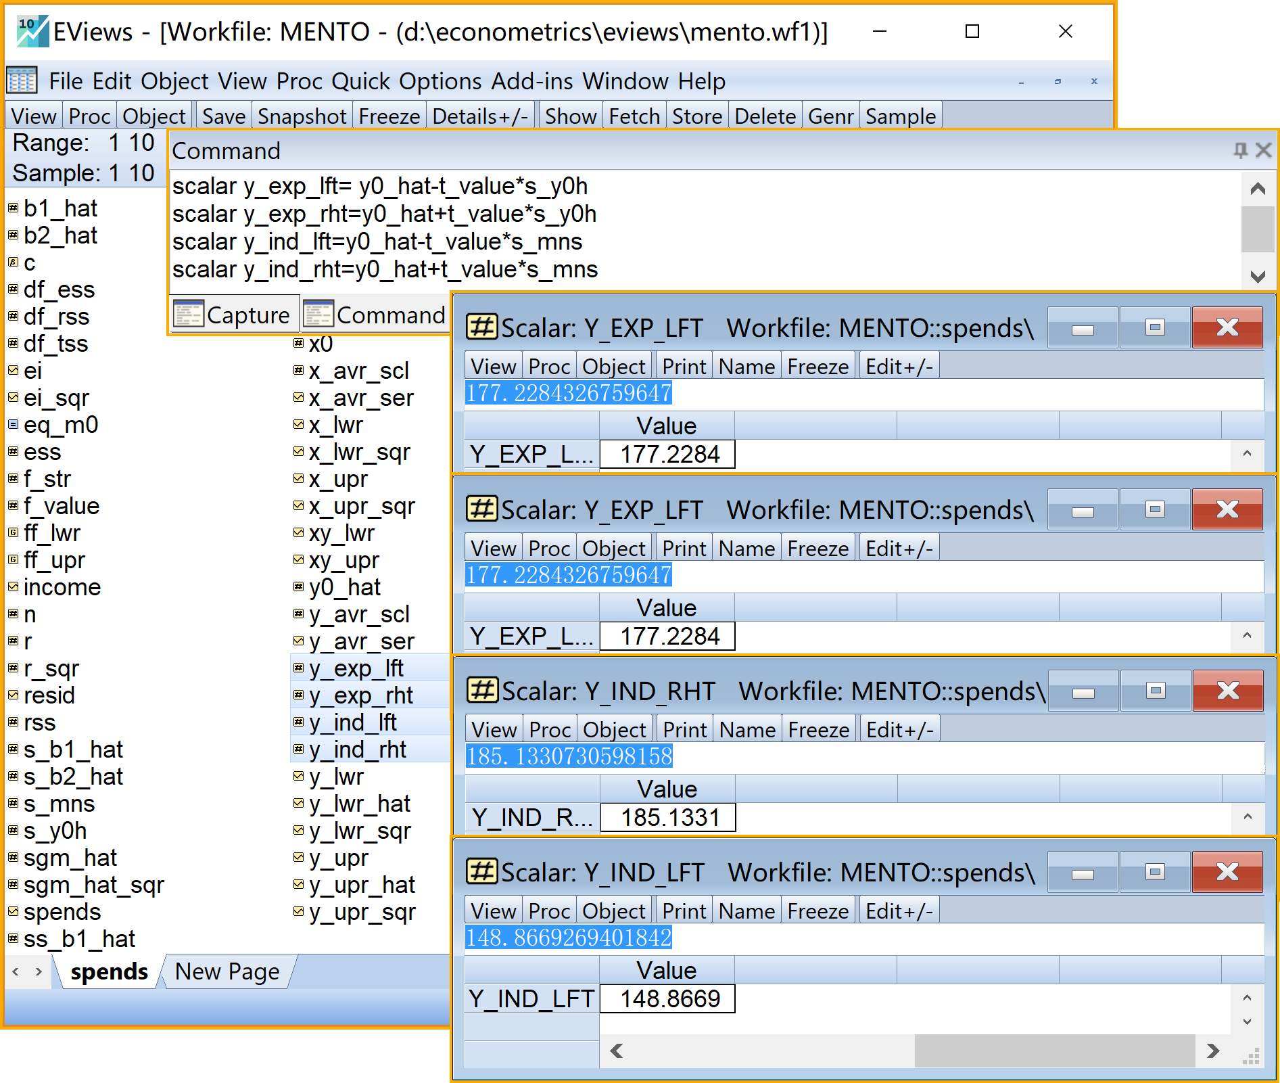Switch to the New Page tab
1280x1083 pixels.
coord(227,971)
